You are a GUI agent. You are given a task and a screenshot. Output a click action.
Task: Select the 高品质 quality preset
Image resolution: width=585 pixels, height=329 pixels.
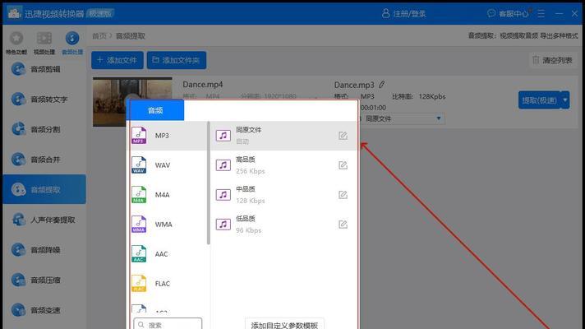point(283,165)
